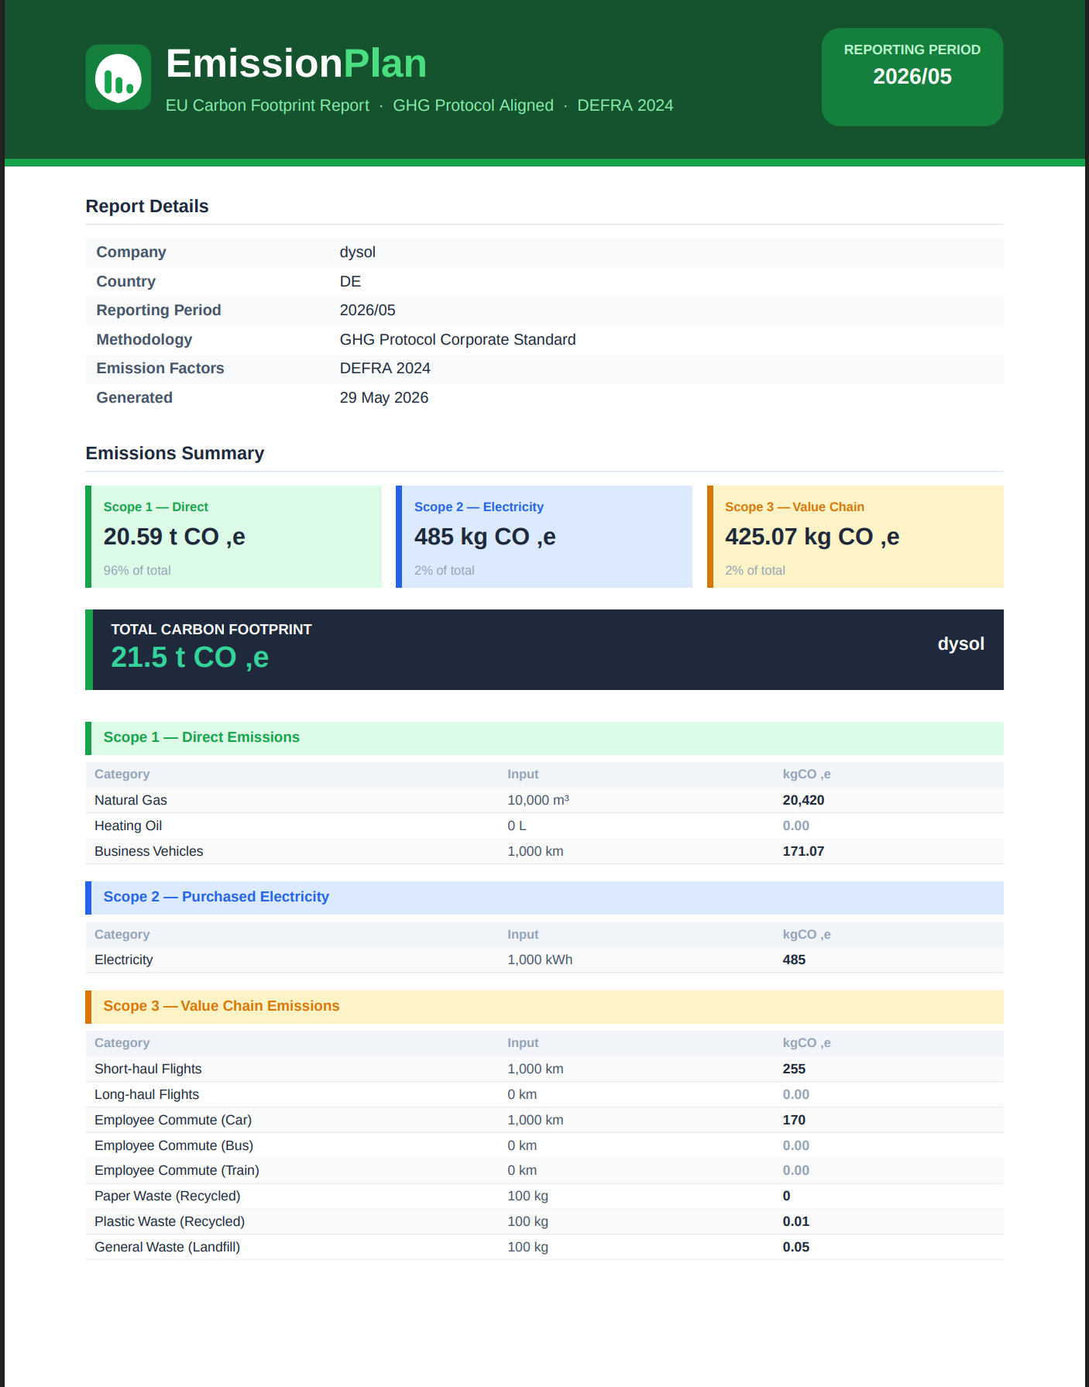Click the 'General Waste (Landfill)' category row
Viewport: 1089px width, 1387px height.
coord(544,1248)
